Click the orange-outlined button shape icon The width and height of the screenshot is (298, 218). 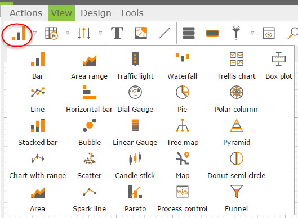pyautogui.click(x=212, y=33)
